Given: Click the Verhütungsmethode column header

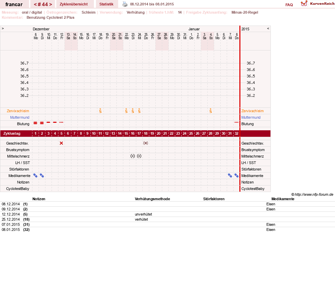Looking at the screenshot, I should [152, 199].
